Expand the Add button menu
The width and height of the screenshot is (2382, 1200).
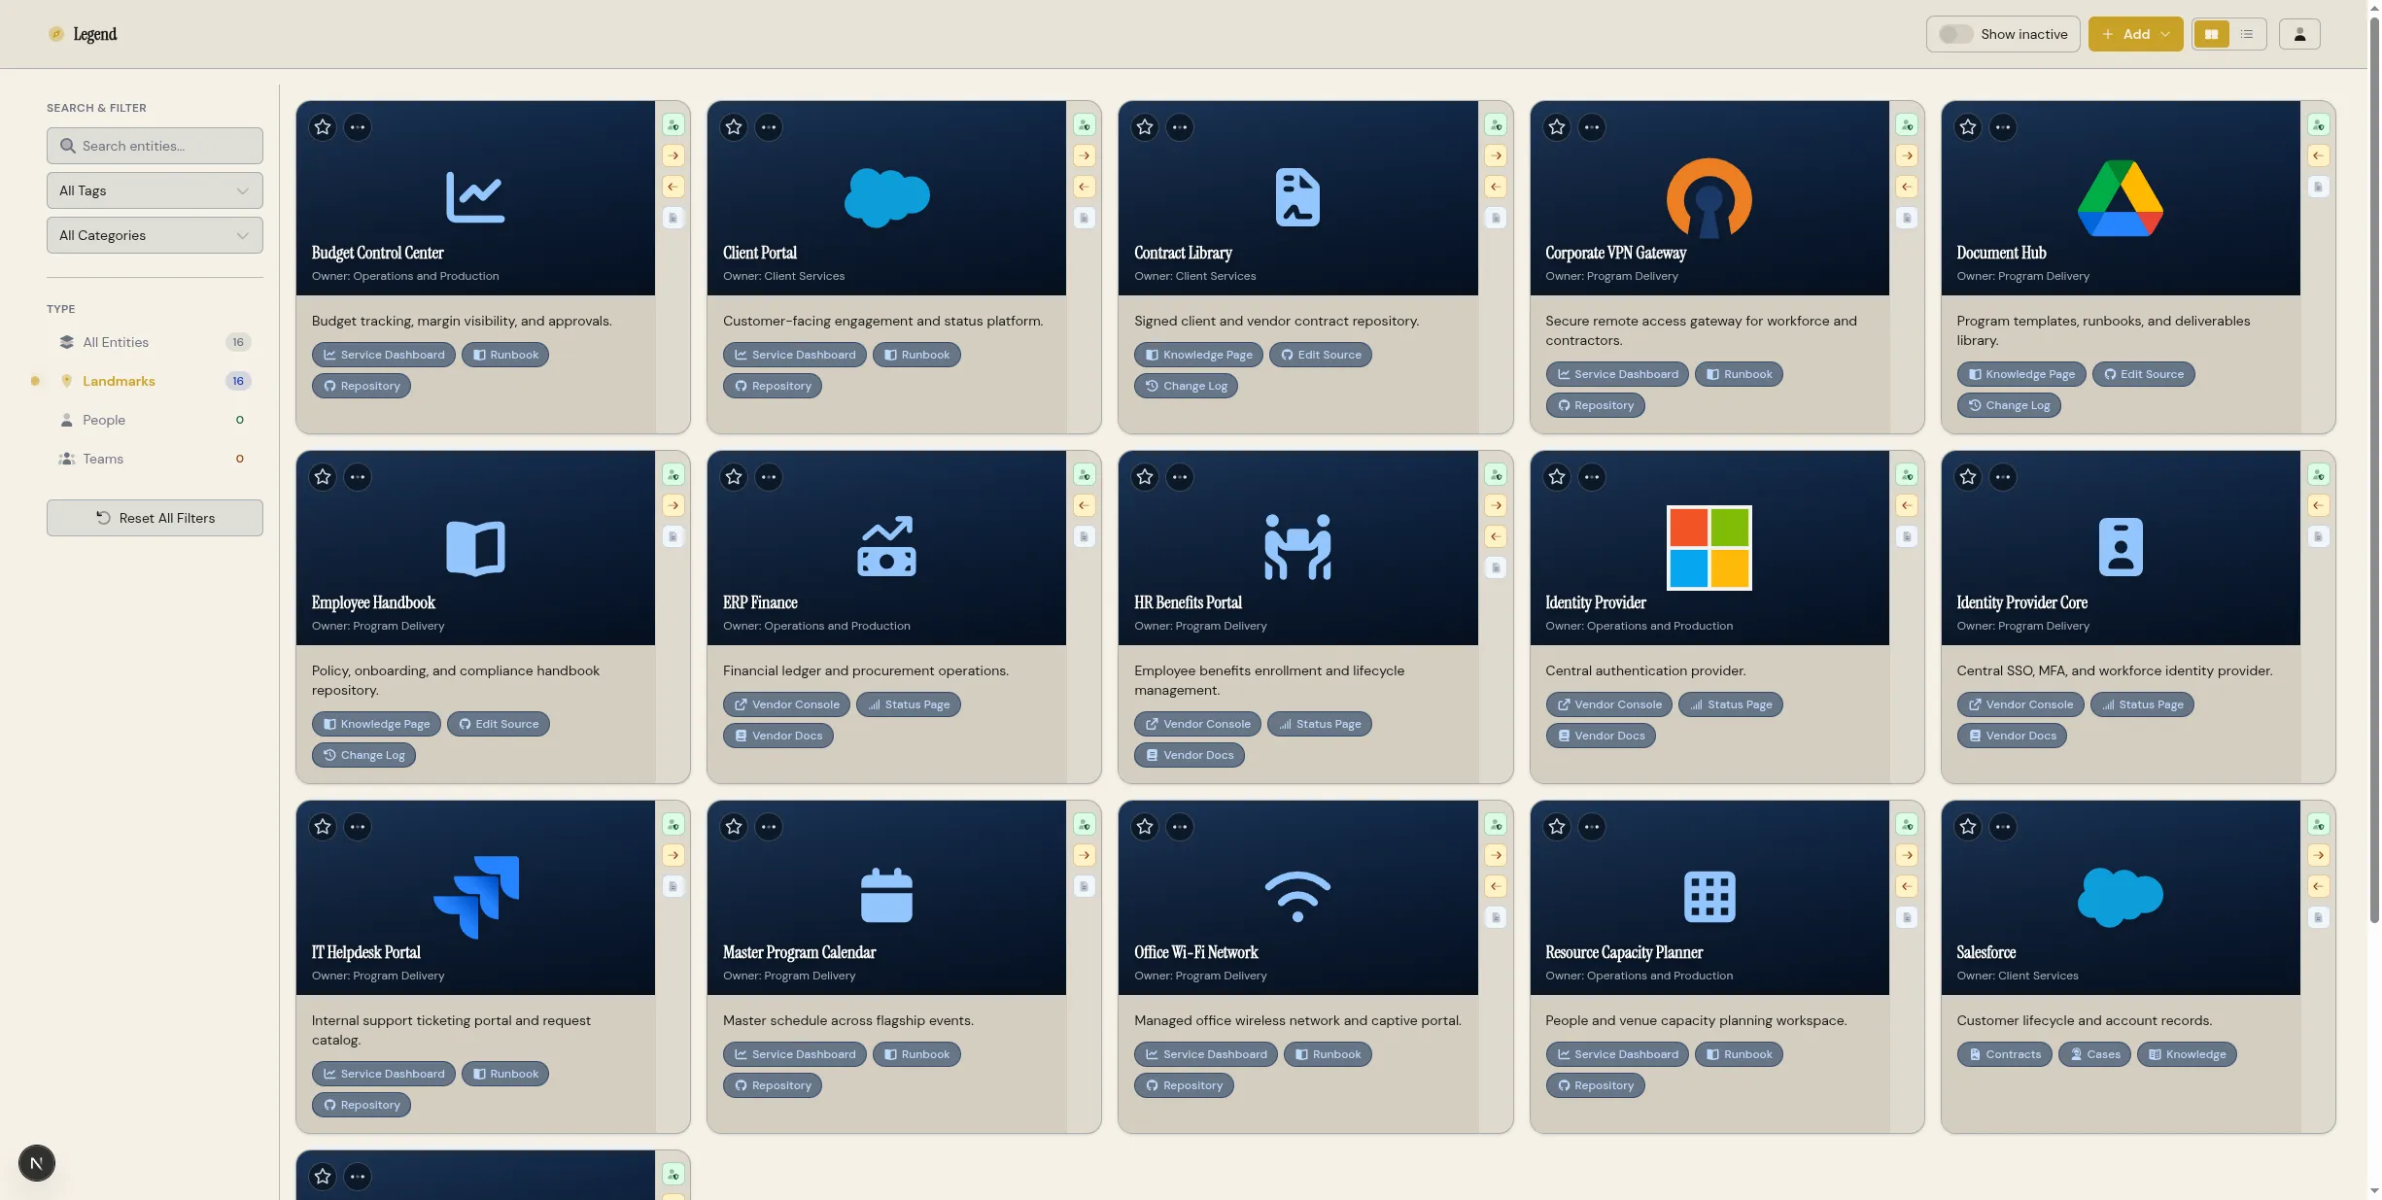coord(2135,34)
